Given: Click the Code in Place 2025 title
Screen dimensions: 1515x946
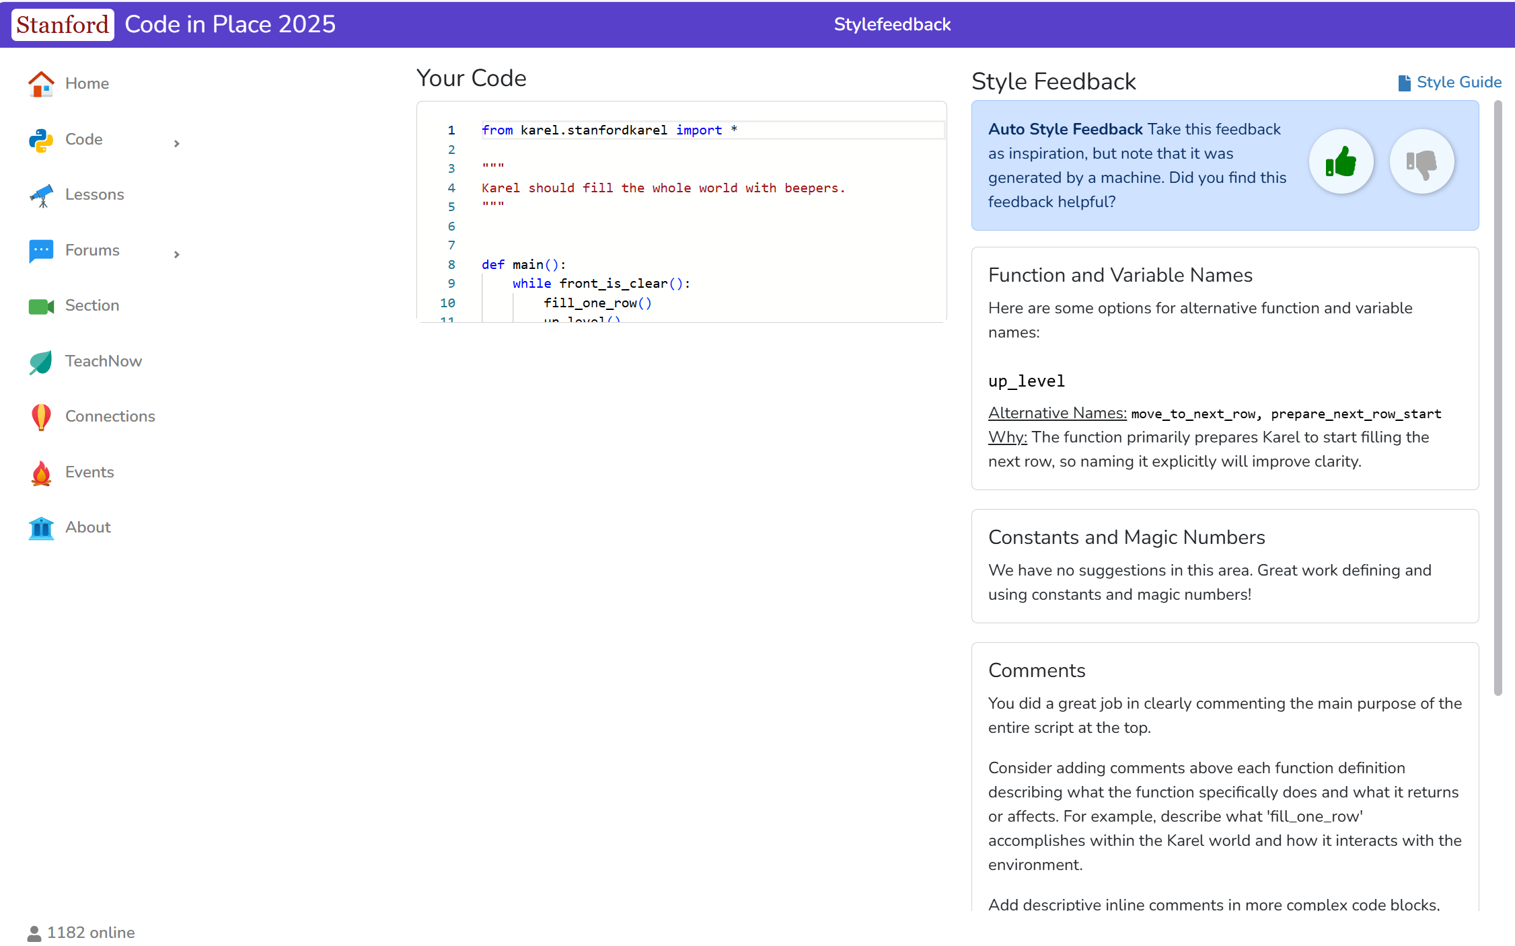Looking at the screenshot, I should (230, 24).
